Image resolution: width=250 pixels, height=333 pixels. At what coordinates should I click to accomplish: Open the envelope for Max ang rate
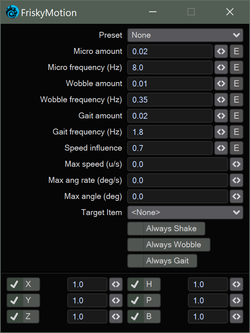[x=236, y=180]
